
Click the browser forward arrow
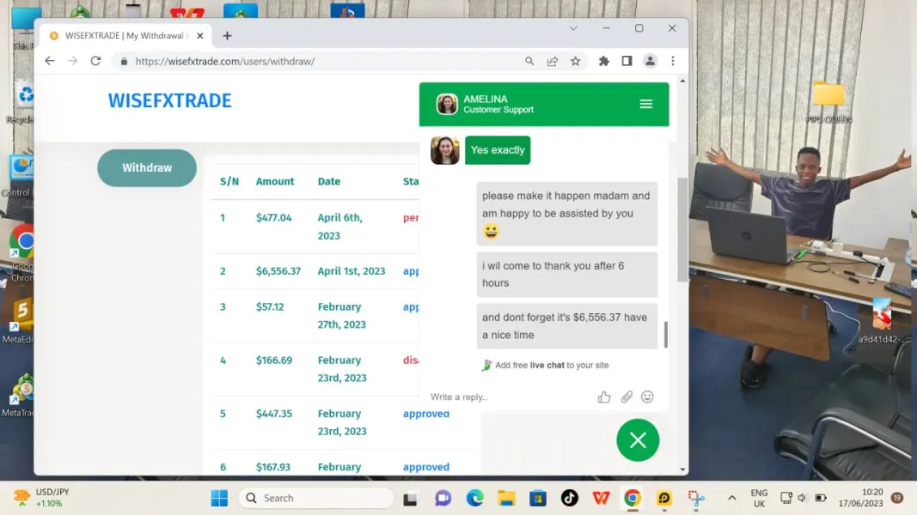[x=72, y=61]
